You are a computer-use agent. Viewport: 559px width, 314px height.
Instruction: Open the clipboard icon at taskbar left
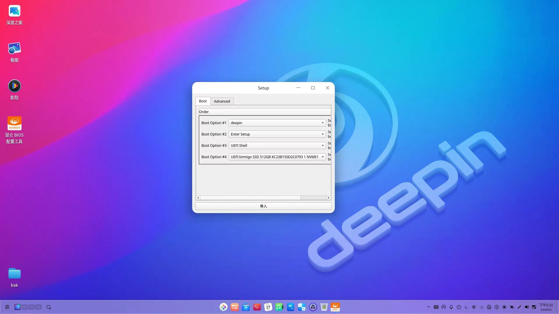7,307
